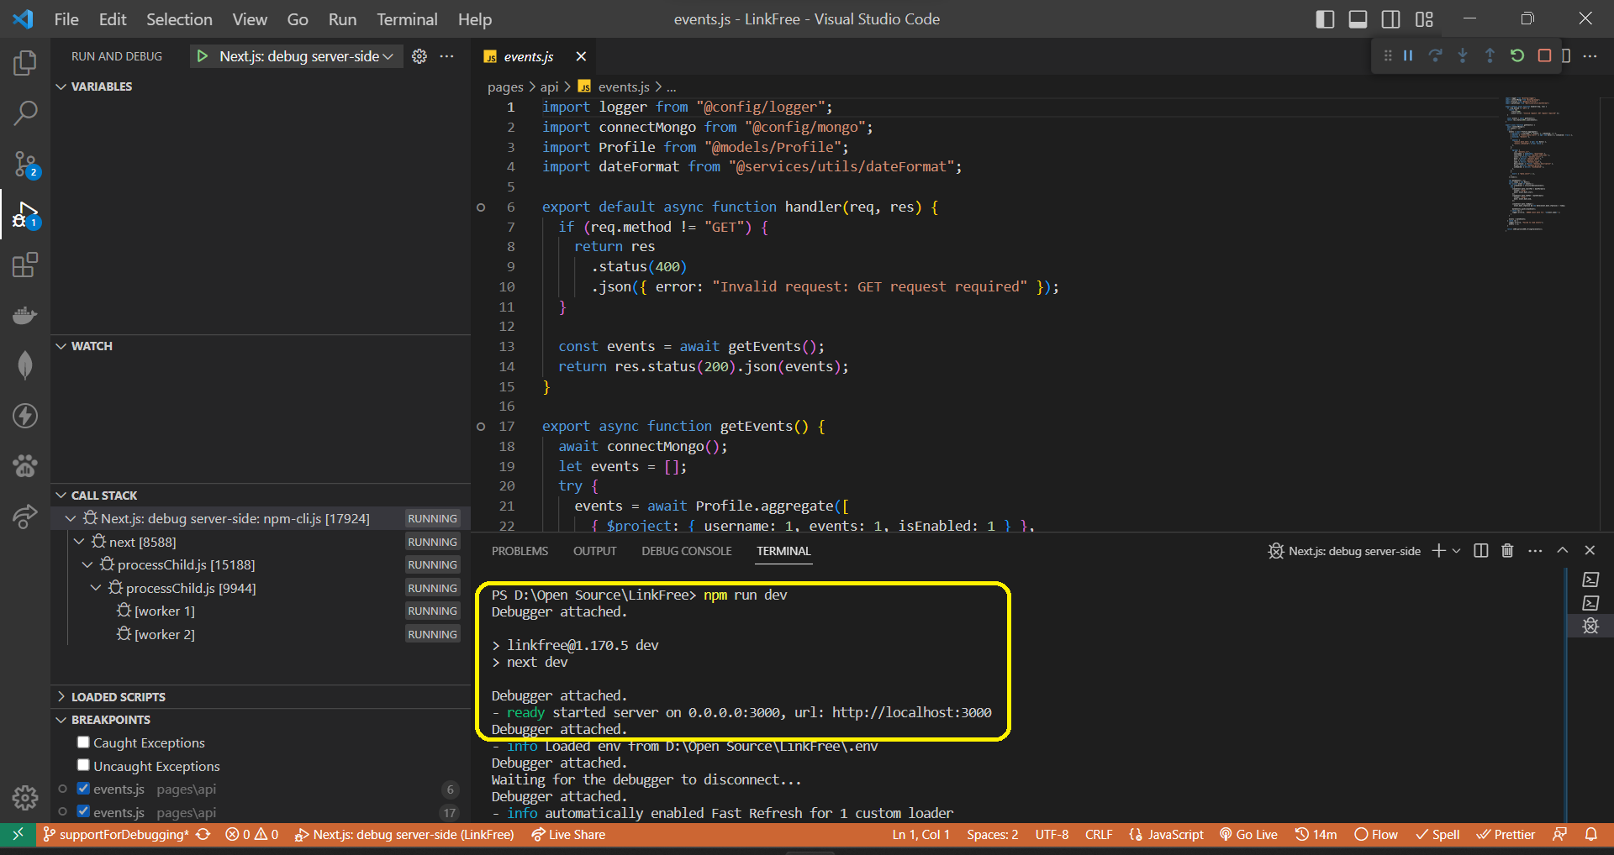Click Step Out in debug toolbar

point(1490,55)
